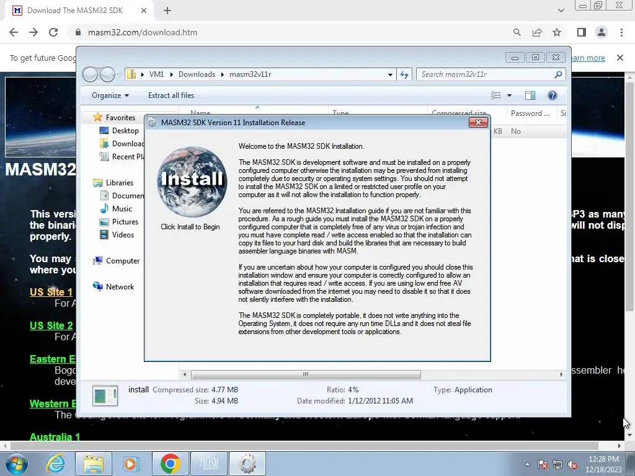Toggle Chrome side panel icon
This screenshot has height=476, width=635.
click(582, 32)
